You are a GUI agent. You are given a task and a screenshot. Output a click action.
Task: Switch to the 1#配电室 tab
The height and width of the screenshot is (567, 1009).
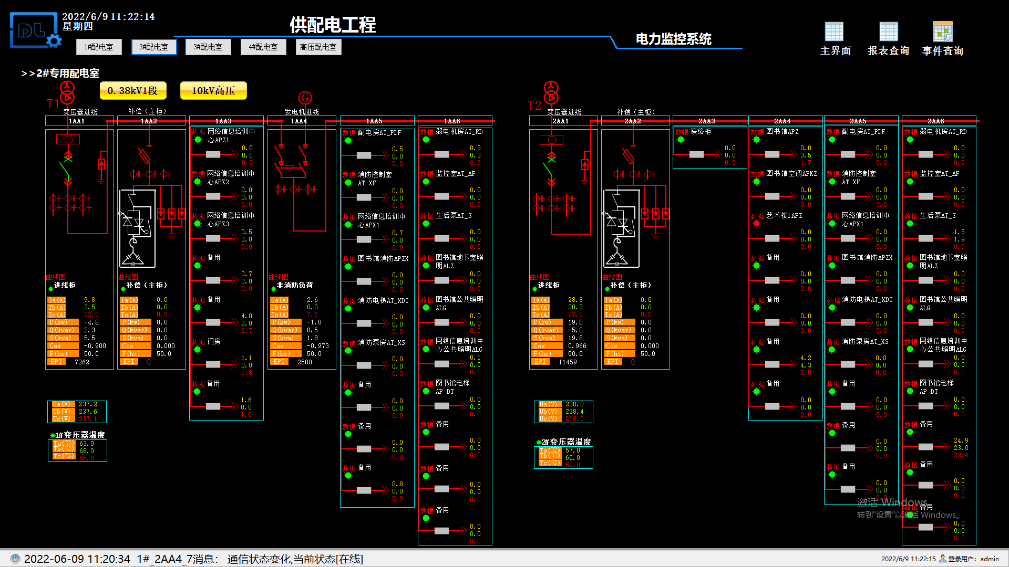[x=99, y=47]
